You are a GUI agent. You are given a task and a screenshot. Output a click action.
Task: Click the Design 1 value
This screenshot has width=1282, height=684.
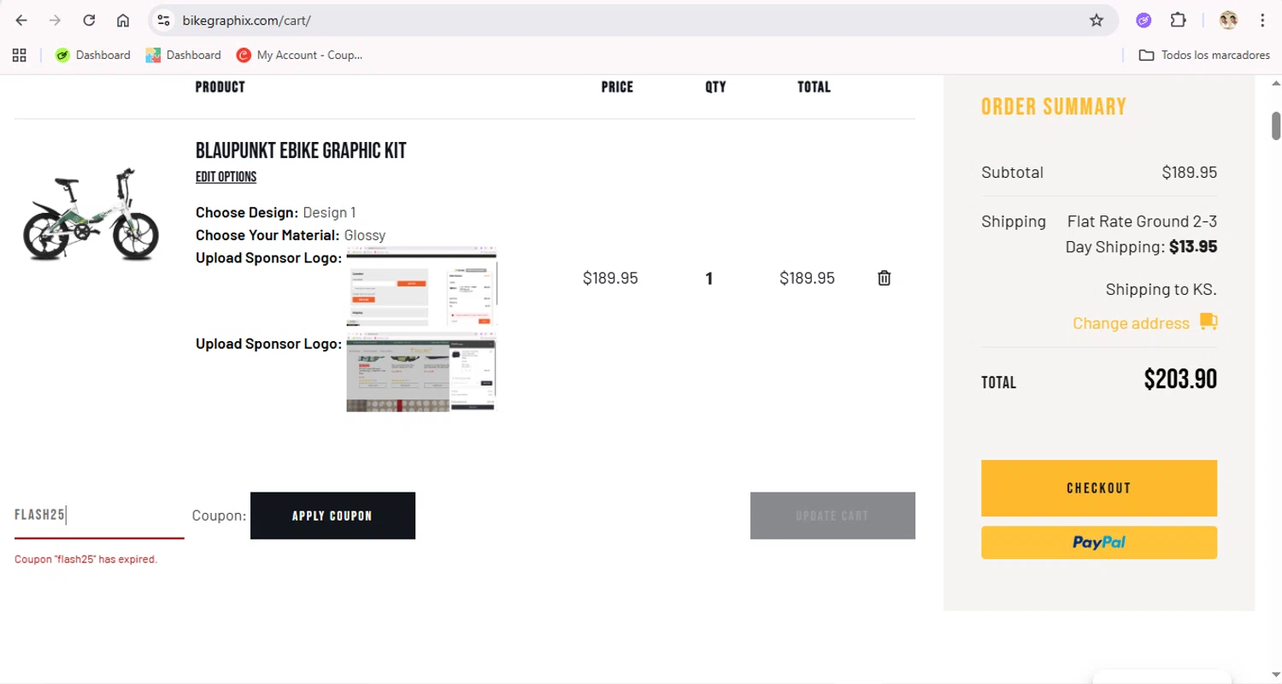click(329, 212)
